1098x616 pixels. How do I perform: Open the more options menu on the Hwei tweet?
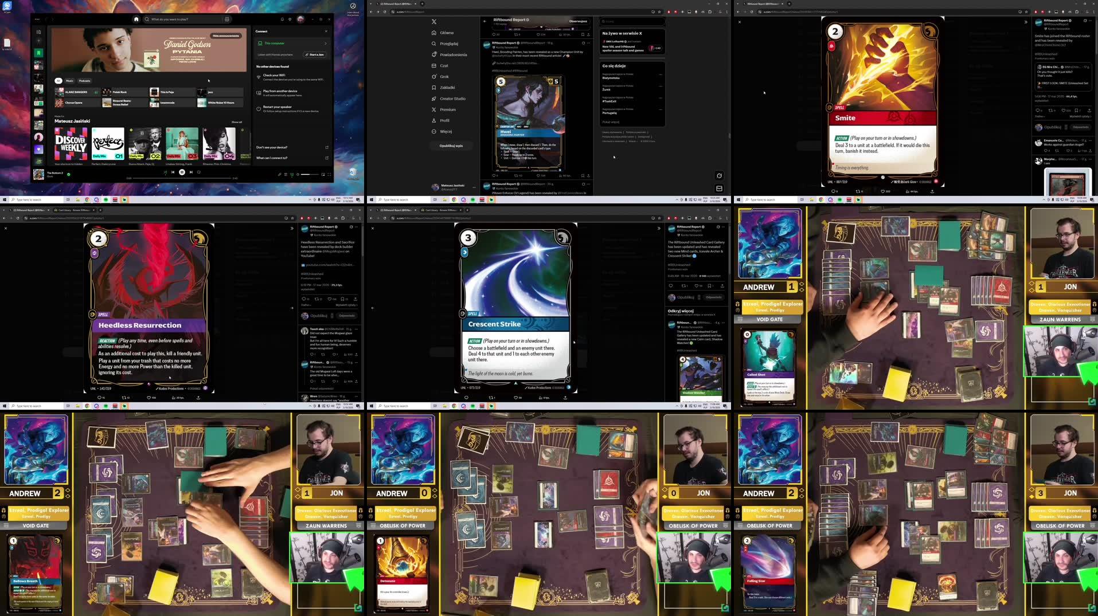(x=588, y=42)
